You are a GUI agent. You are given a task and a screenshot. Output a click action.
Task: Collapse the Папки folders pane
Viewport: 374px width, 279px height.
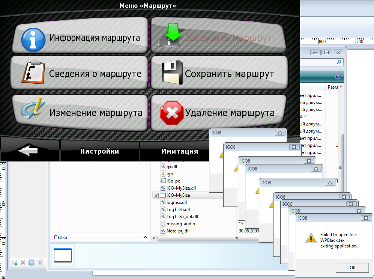point(145,237)
